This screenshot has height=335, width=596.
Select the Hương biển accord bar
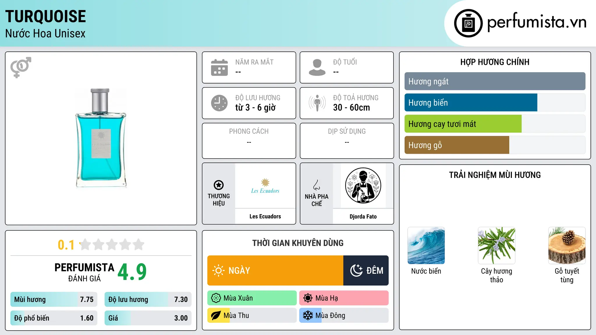(x=495, y=103)
